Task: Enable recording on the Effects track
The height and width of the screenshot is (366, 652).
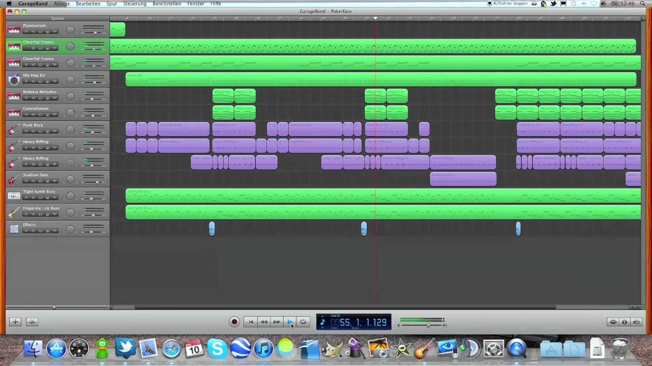Action: [26, 231]
